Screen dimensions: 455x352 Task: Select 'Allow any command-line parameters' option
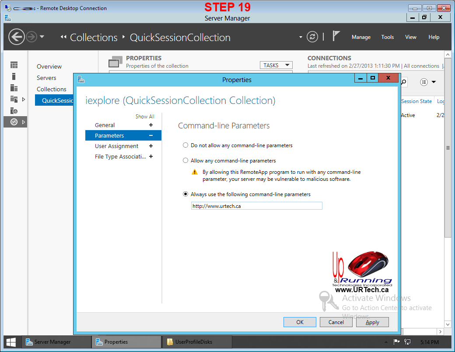point(186,161)
